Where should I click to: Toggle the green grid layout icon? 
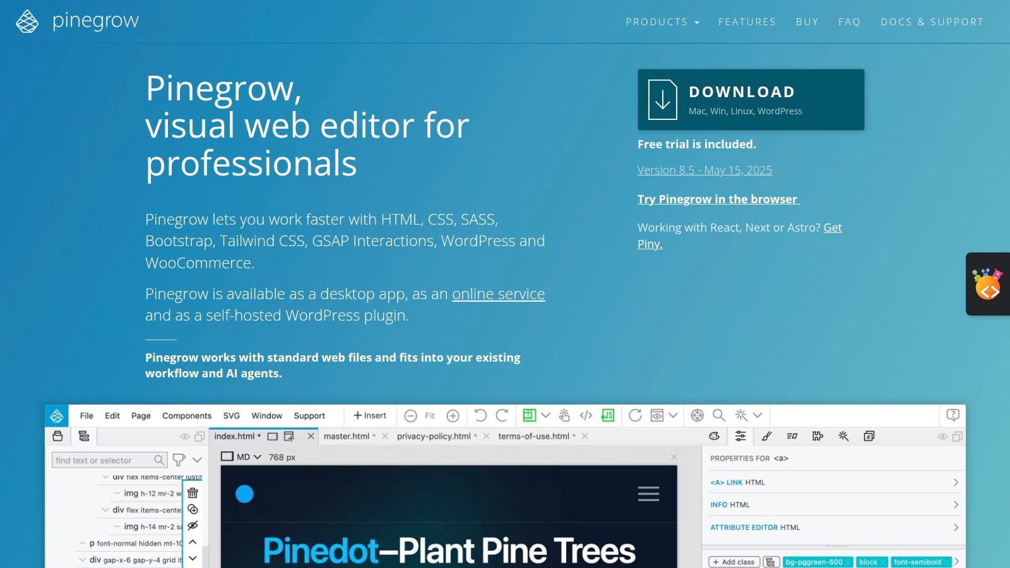pos(529,415)
